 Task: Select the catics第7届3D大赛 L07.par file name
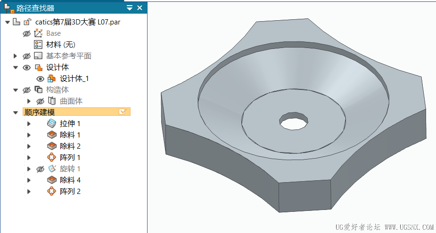click(x=78, y=22)
